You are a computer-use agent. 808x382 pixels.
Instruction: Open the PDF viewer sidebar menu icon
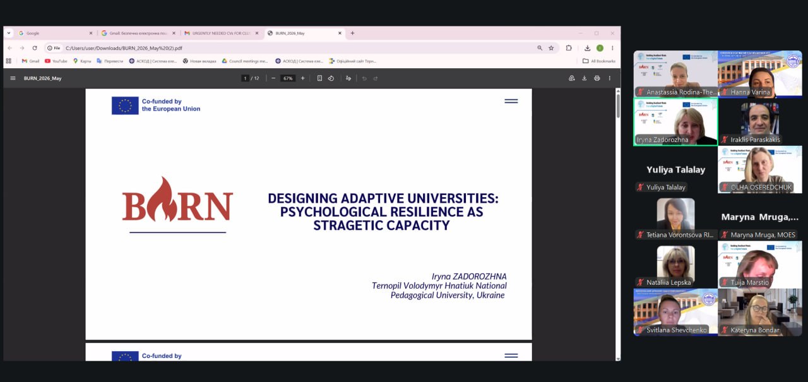(x=13, y=78)
